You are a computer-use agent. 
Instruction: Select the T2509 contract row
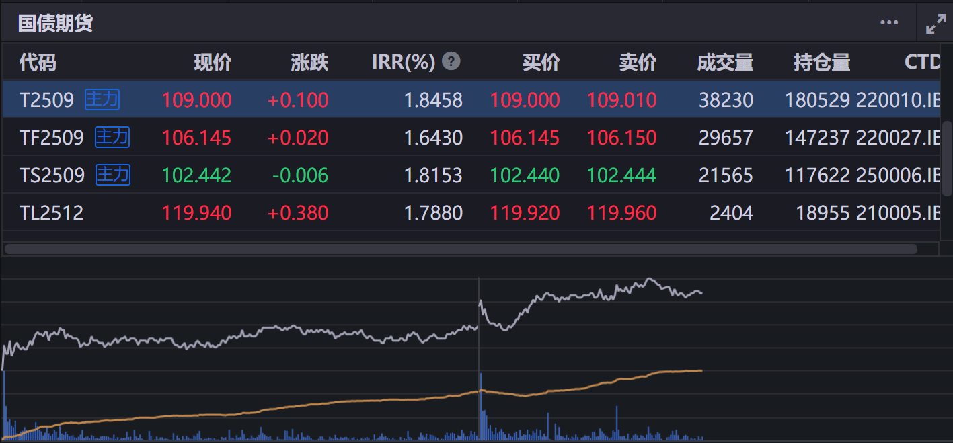[471, 100]
